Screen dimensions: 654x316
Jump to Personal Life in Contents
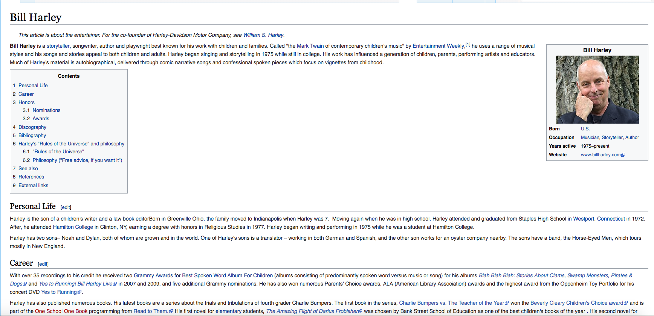[x=33, y=85]
